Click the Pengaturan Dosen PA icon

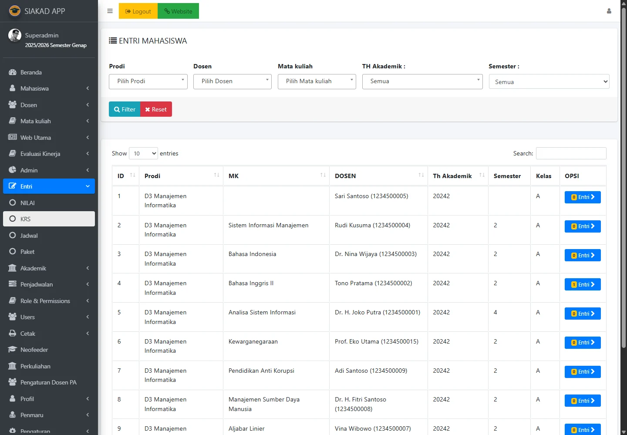point(13,382)
